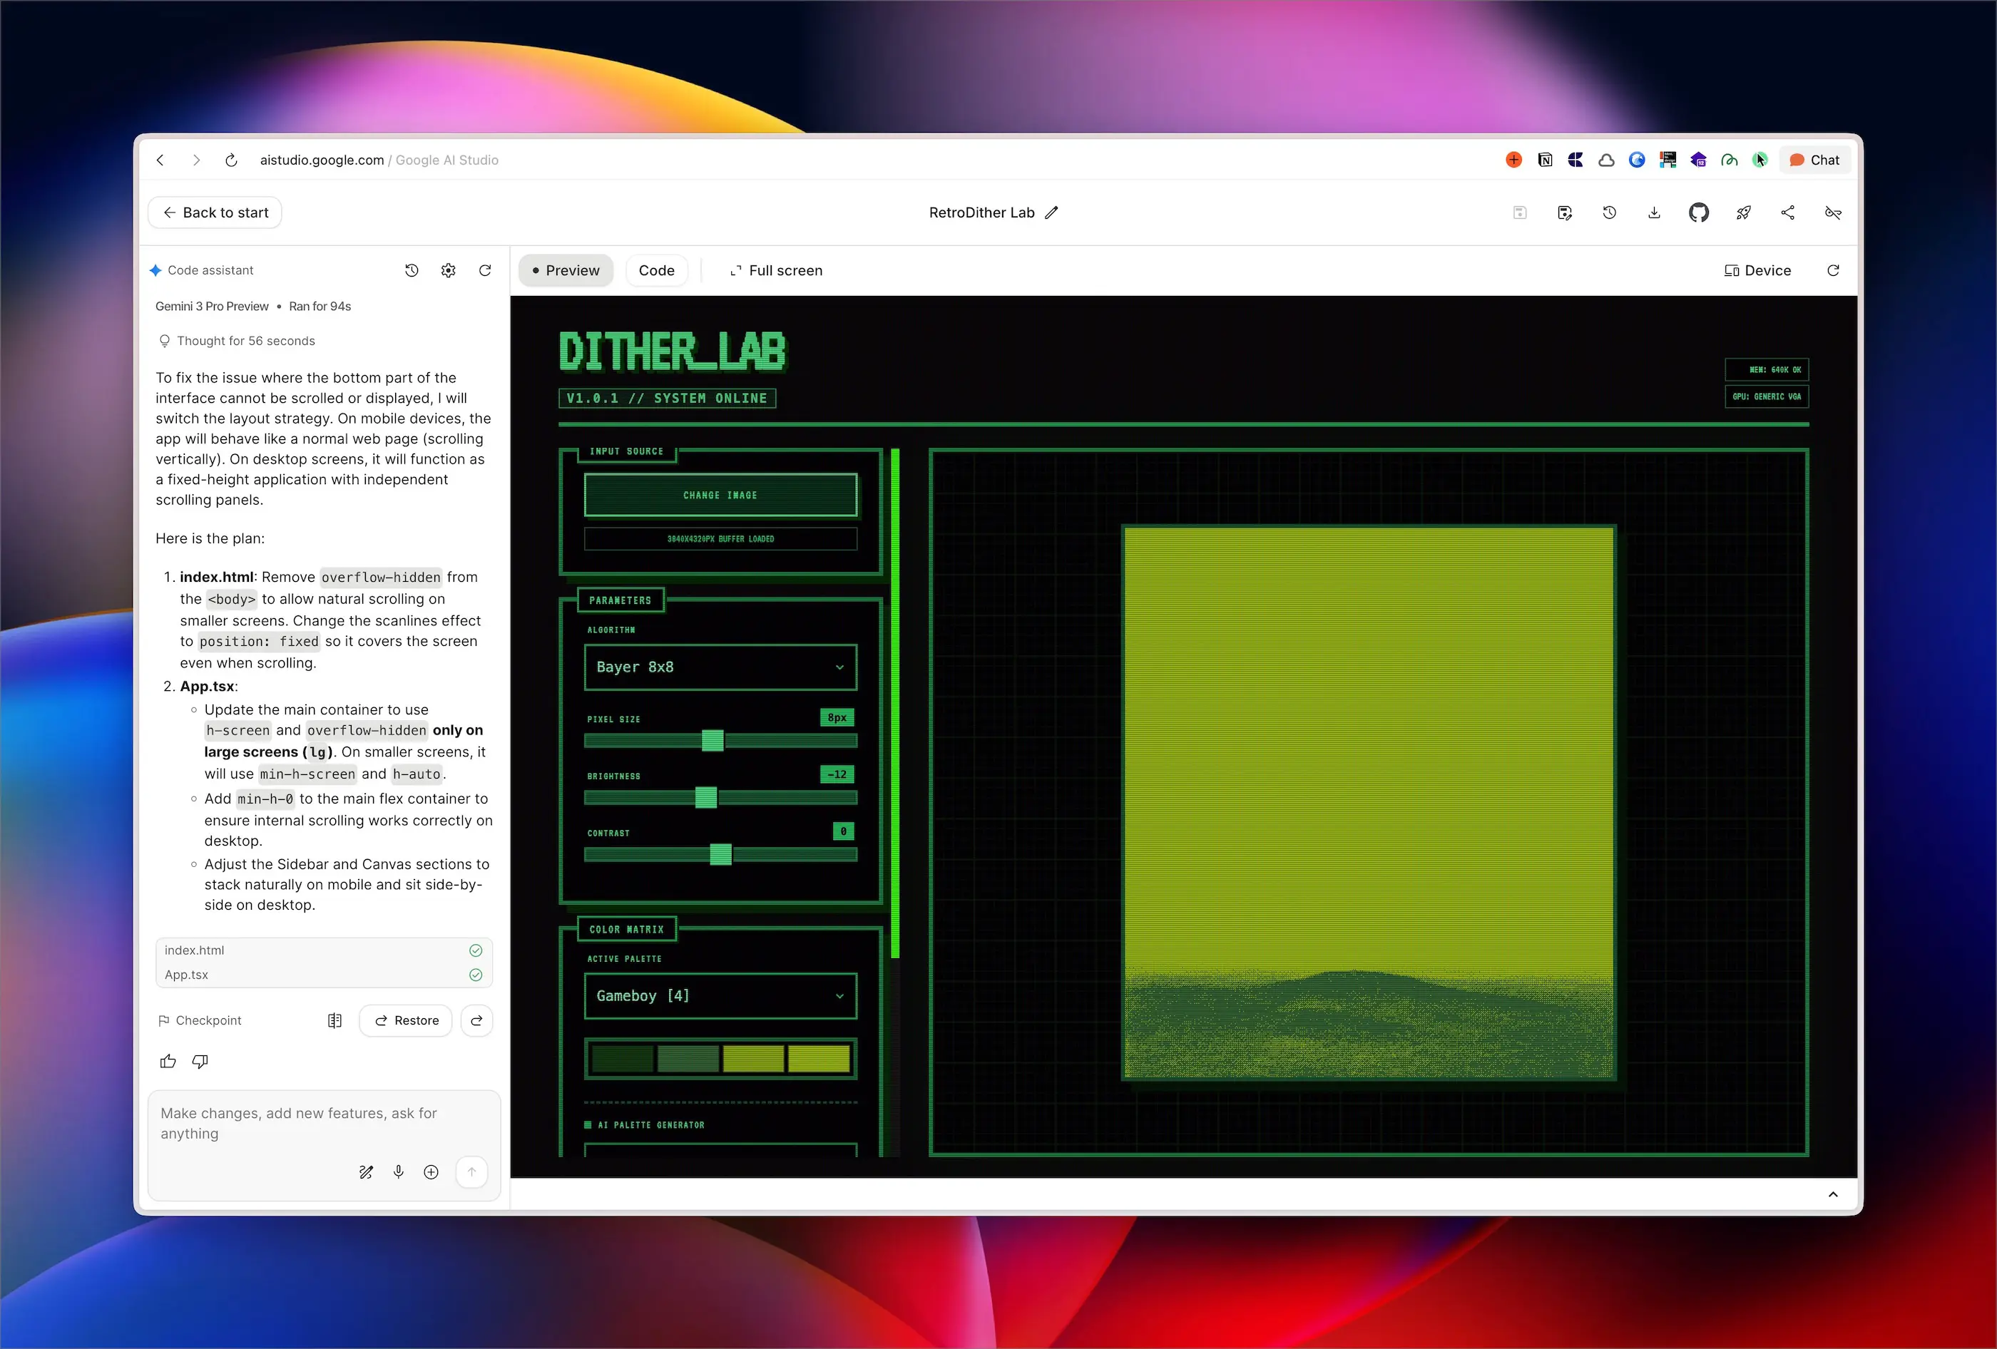Open the Gameboy [4] palette dropdown
1997x1349 pixels.
720,996
